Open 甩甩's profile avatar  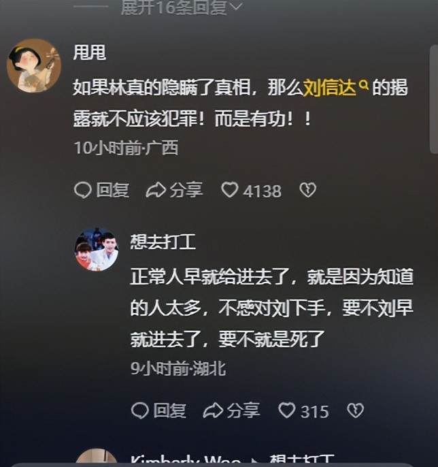pos(33,65)
